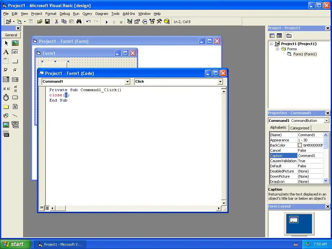Click the form thumbnail in Form Layout
Image resolution: width=332 pixels, height=249 pixels.
294,219
